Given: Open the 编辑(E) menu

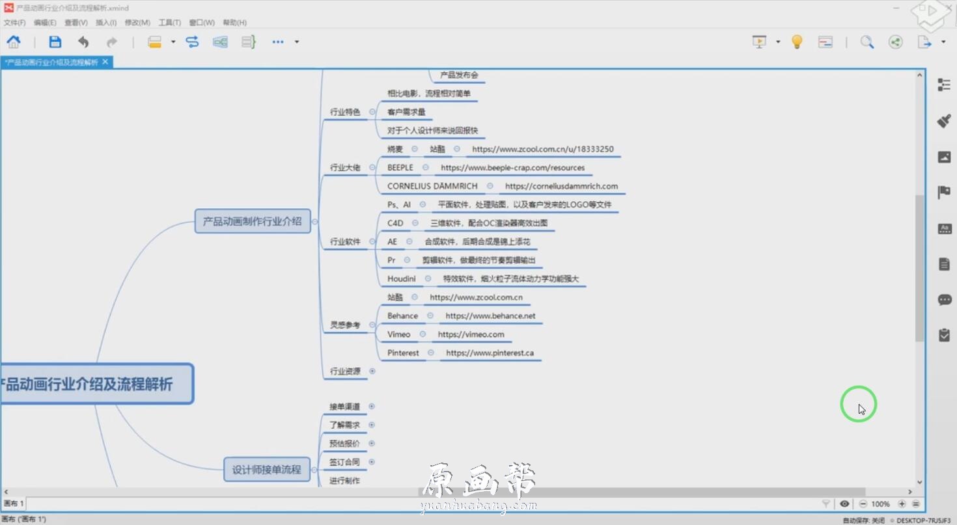Looking at the screenshot, I should pos(45,22).
